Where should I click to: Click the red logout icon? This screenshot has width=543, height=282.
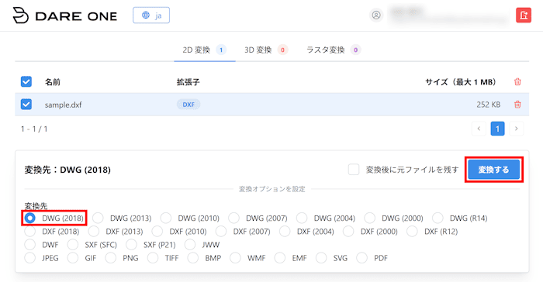pos(524,15)
